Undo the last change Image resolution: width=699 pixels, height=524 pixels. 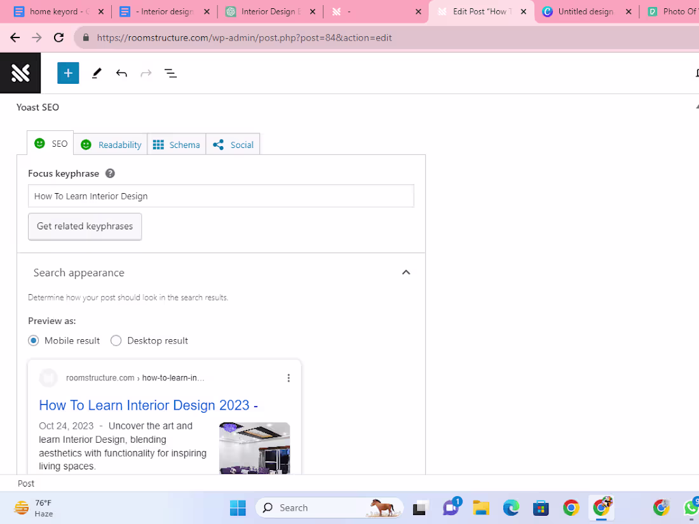click(x=121, y=73)
